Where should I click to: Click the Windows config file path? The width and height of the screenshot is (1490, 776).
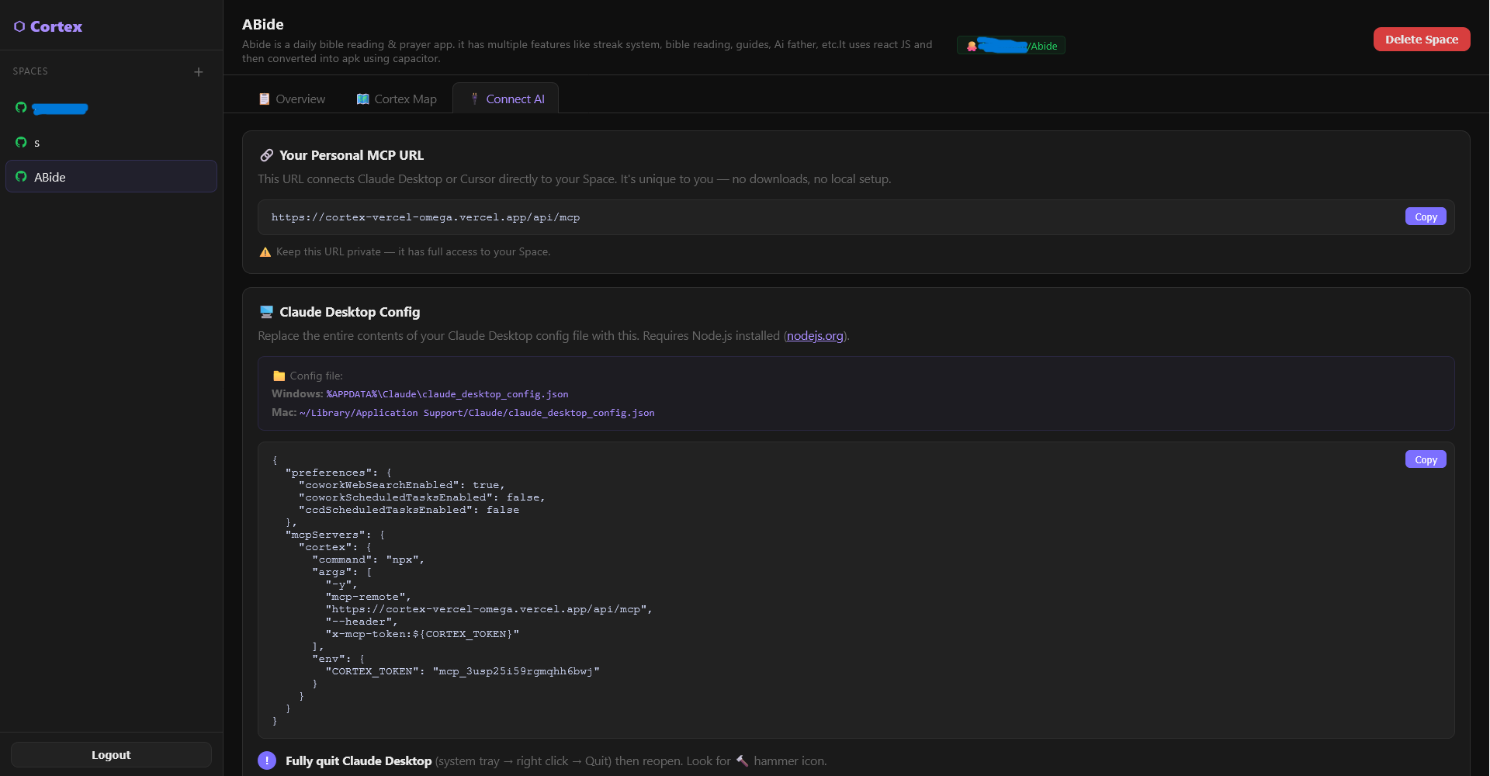coord(447,394)
